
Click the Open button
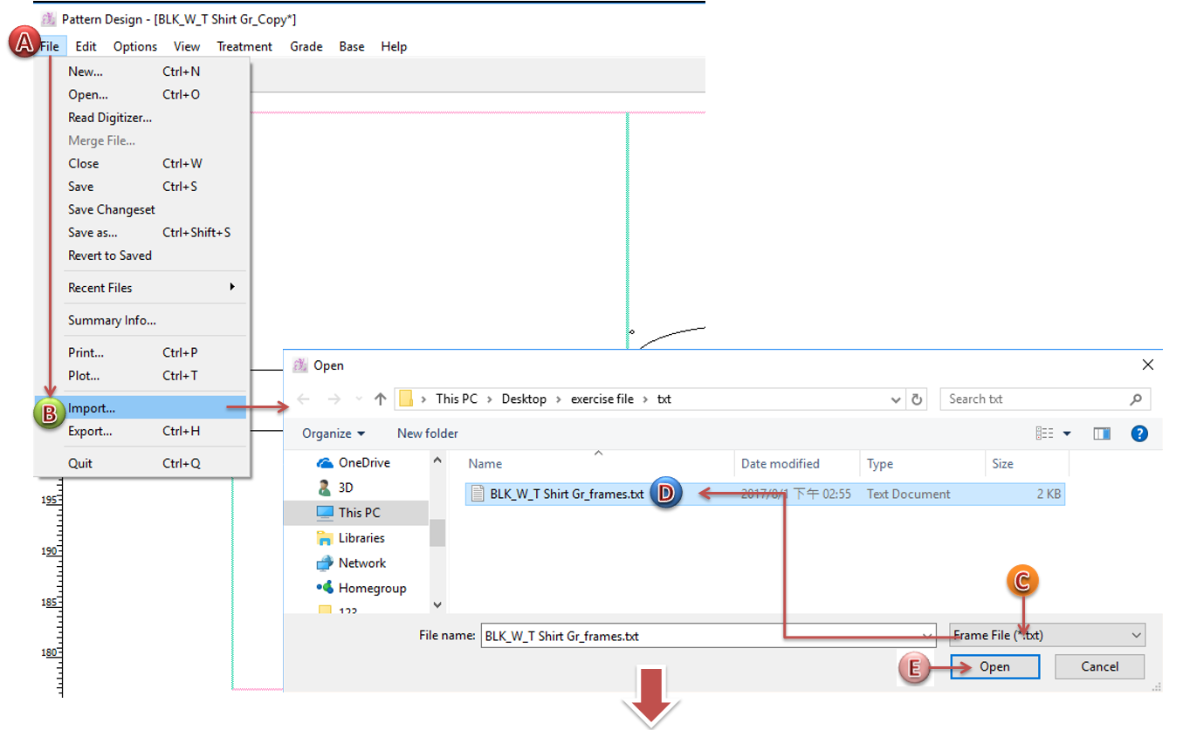point(994,667)
